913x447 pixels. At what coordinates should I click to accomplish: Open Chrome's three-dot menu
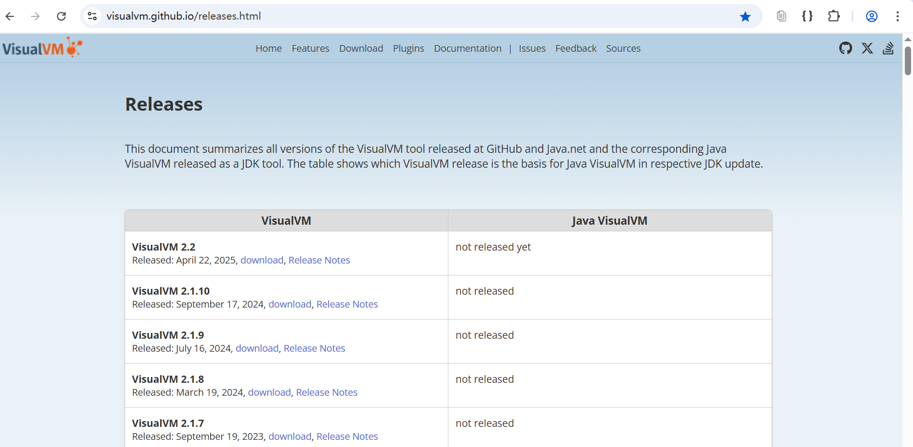pyautogui.click(x=898, y=16)
